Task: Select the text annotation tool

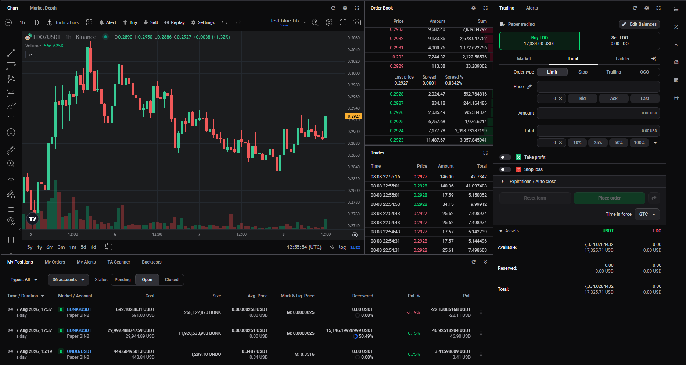Action: (11, 119)
